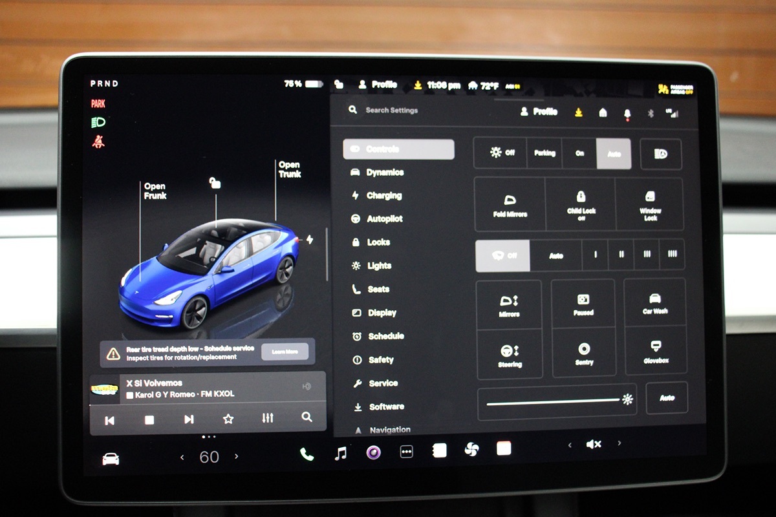The width and height of the screenshot is (776, 517).
Task: Adjust Steering wheel position icon
Action: pyautogui.click(x=510, y=354)
